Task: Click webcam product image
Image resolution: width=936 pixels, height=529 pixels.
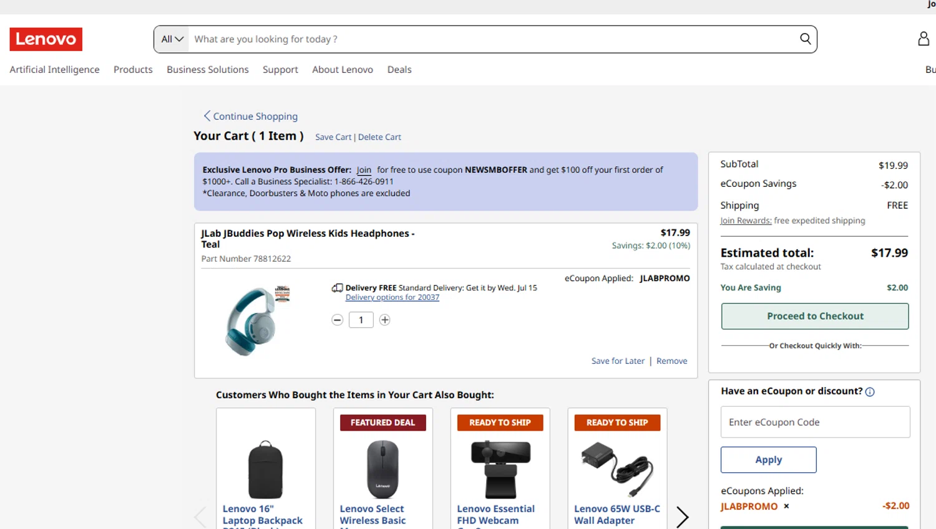Action: coord(500,469)
